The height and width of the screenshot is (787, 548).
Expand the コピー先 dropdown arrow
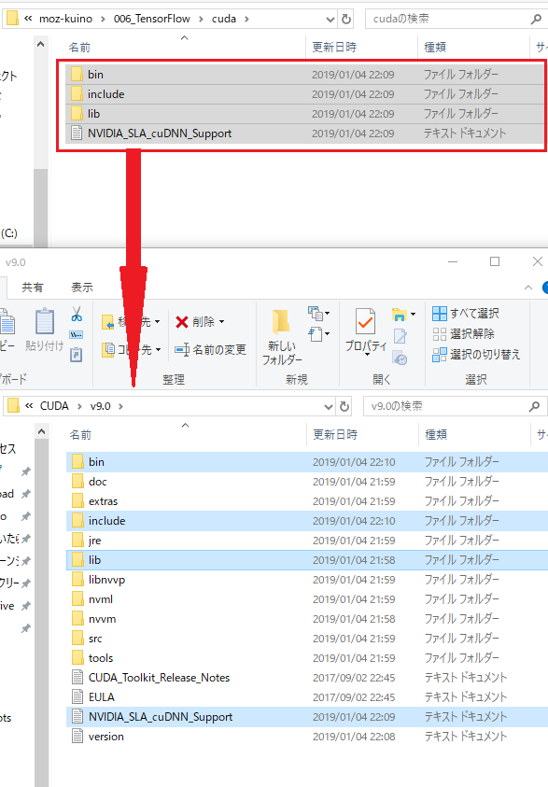pyautogui.click(x=158, y=349)
